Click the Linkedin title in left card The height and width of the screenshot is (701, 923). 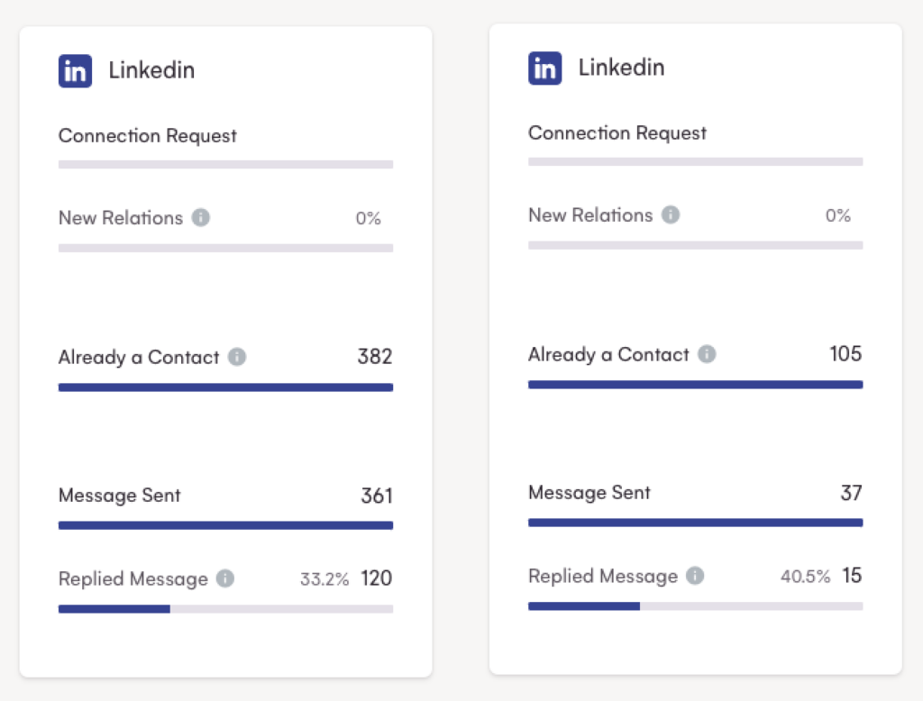coord(151,70)
